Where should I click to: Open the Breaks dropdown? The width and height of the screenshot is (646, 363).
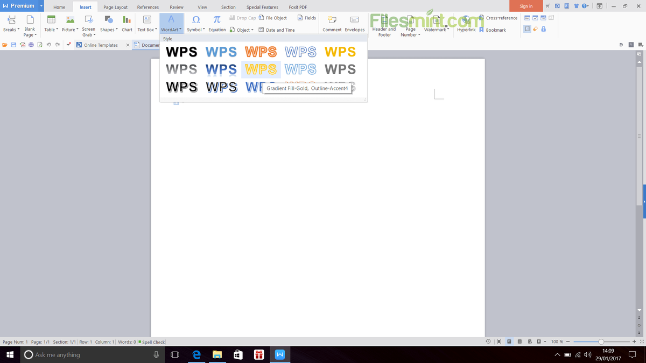(11, 24)
